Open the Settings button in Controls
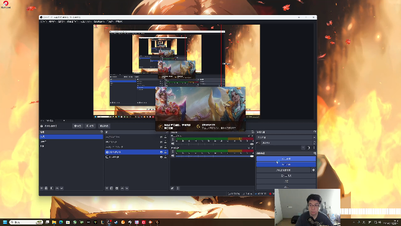This screenshot has height=226, width=401. click(x=286, y=181)
